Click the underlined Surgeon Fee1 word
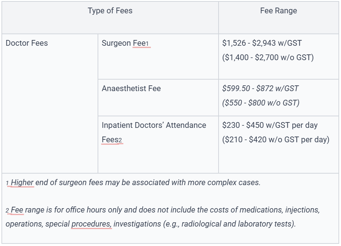This screenshot has width=341, height=246. pos(142,43)
